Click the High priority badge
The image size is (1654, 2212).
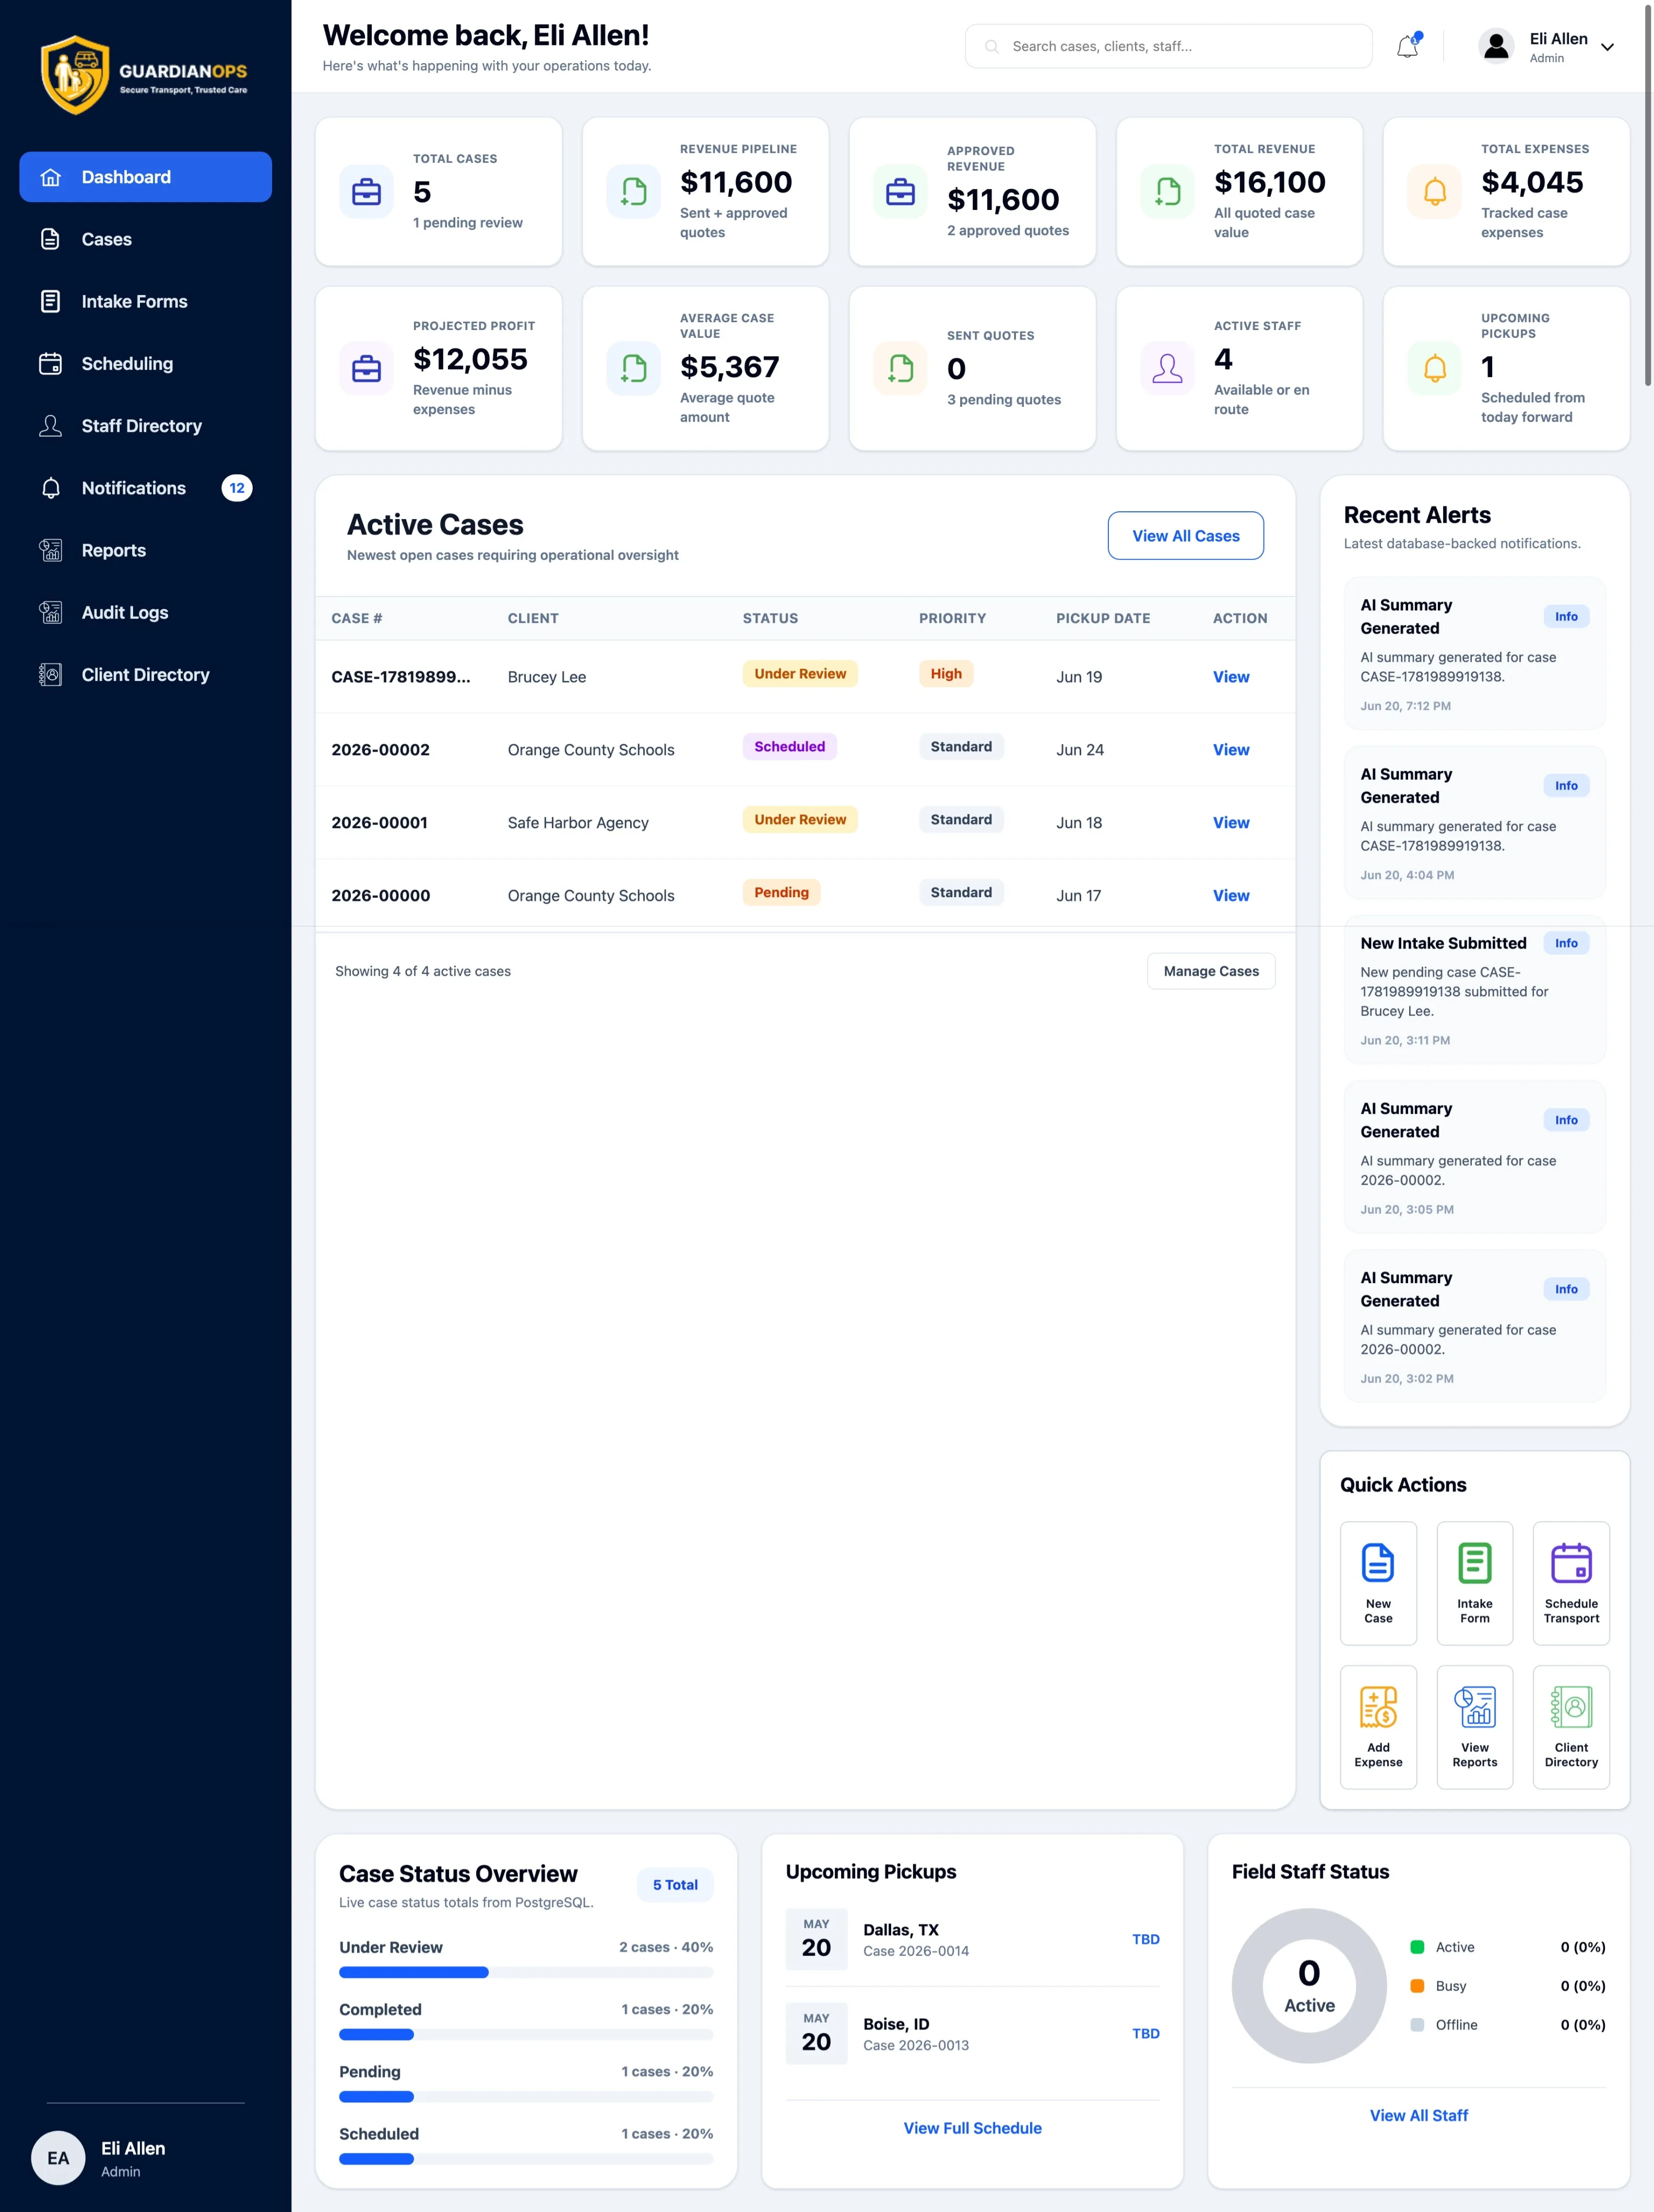[x=946, y=674]
